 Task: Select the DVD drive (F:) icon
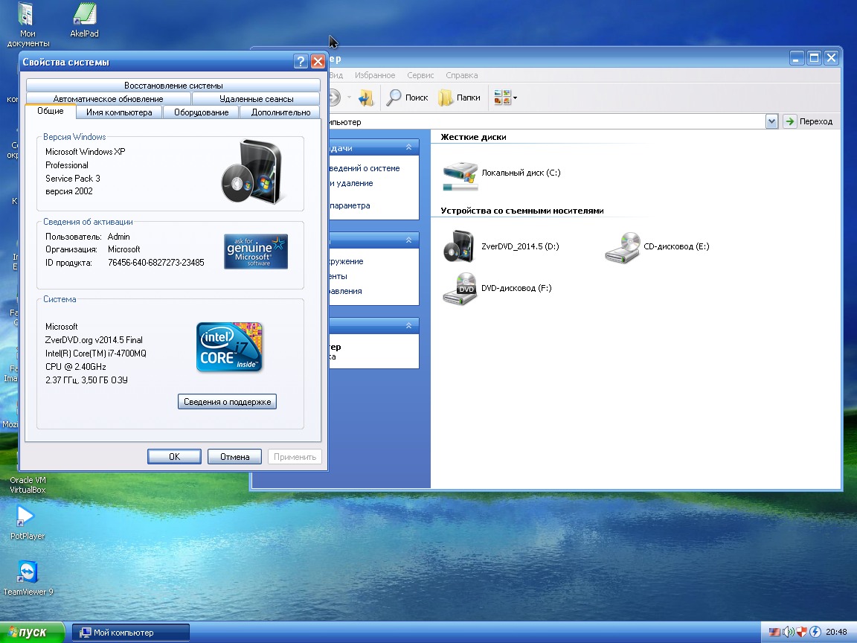coord(460,289)
